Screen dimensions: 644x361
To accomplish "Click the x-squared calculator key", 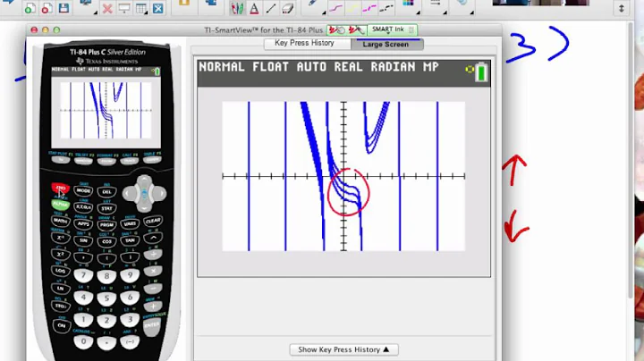I will 61,254.
